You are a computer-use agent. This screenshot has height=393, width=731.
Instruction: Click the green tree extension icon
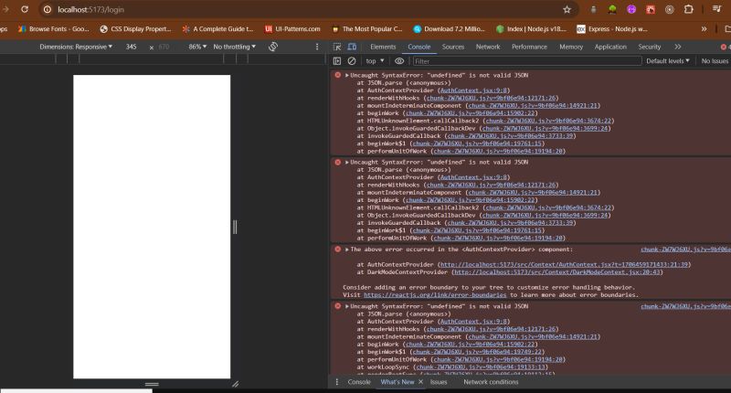pos(612,9)
